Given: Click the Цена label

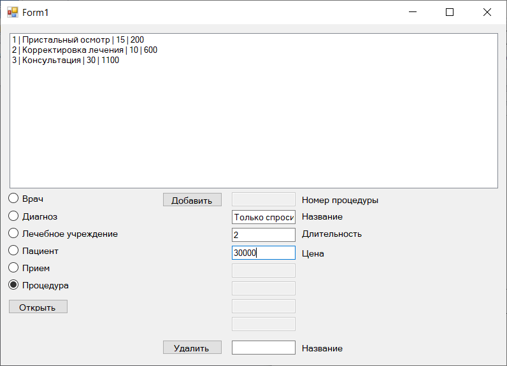Looking at the screenshot, I should 313,253.
